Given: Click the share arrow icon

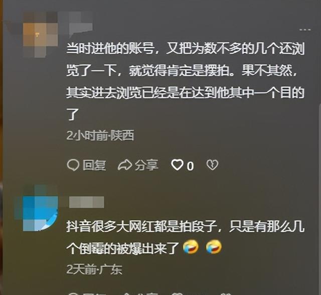Looking at the screenshot, I should pos(125,165).
